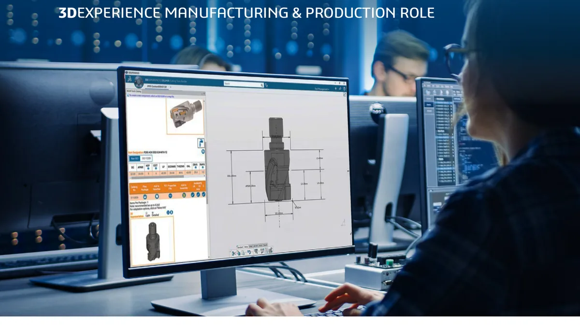Viewport: 580px width, 326px height.
Task: Click first blue icon beside Detailed option
Action: (x=168, y=213)
